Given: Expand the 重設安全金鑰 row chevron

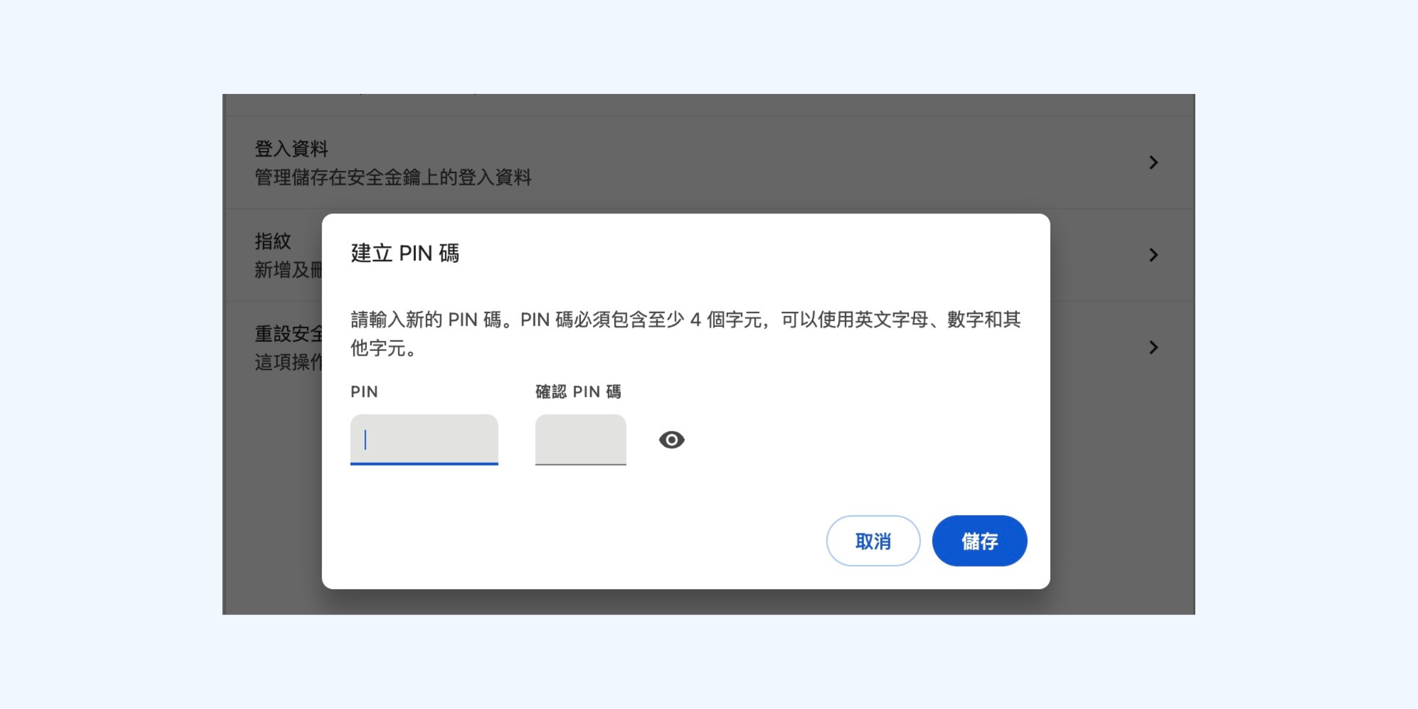Looking at the screenshot, I should tap(1153, 347).
